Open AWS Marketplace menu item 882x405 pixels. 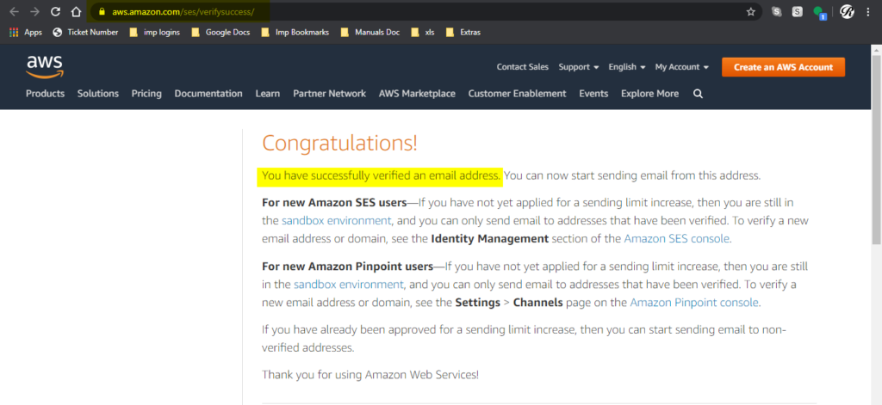coord(417,94)
